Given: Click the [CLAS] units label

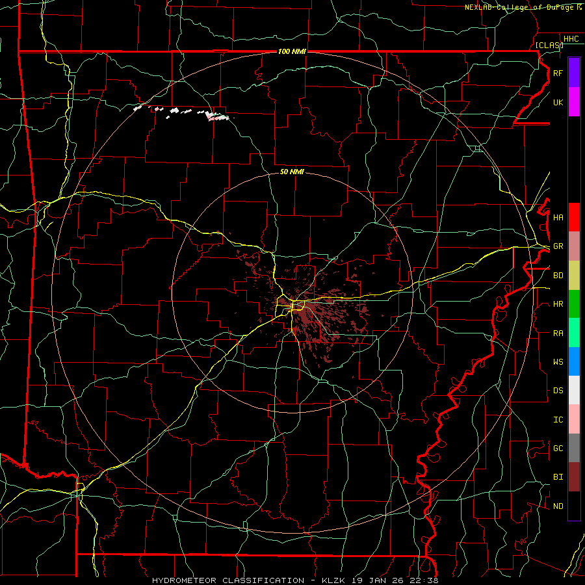Looking at the screenshot, I should [549, 45].
